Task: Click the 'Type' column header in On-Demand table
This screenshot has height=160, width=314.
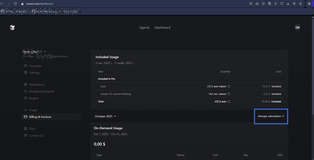Action: pyautogui.click(x=99, y=155)
